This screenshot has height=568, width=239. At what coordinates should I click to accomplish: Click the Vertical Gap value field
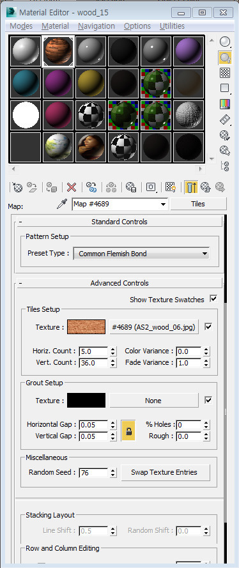click(94, 436)
